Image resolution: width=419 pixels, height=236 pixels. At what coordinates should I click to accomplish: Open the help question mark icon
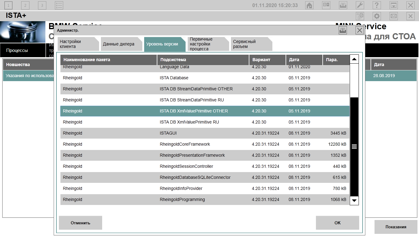pyautogui.click(x=377, y=5)
